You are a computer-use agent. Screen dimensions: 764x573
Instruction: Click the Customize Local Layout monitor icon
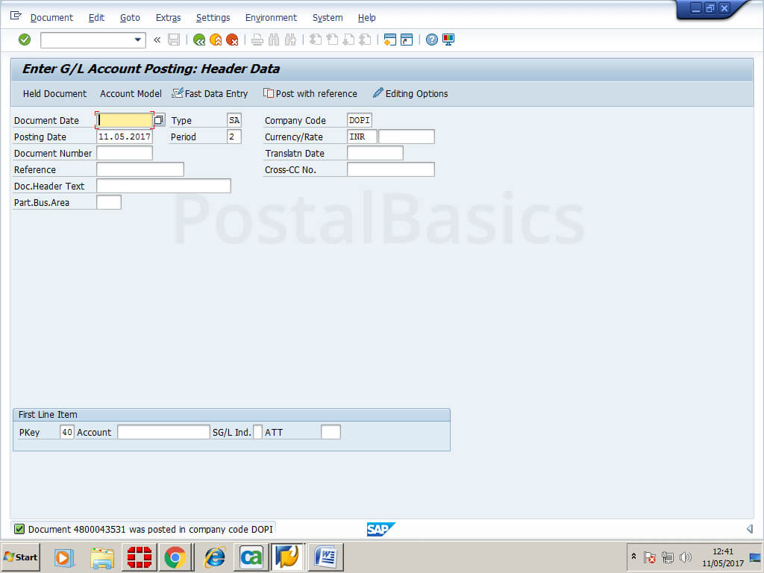[x=448, y=40]
